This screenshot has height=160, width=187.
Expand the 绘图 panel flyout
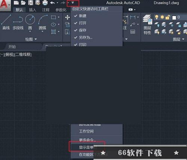(31, 39)
